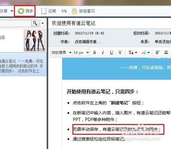Click the 在新笔记中输入内容 bullet line
Screen dimensions: 171x149
122,113
